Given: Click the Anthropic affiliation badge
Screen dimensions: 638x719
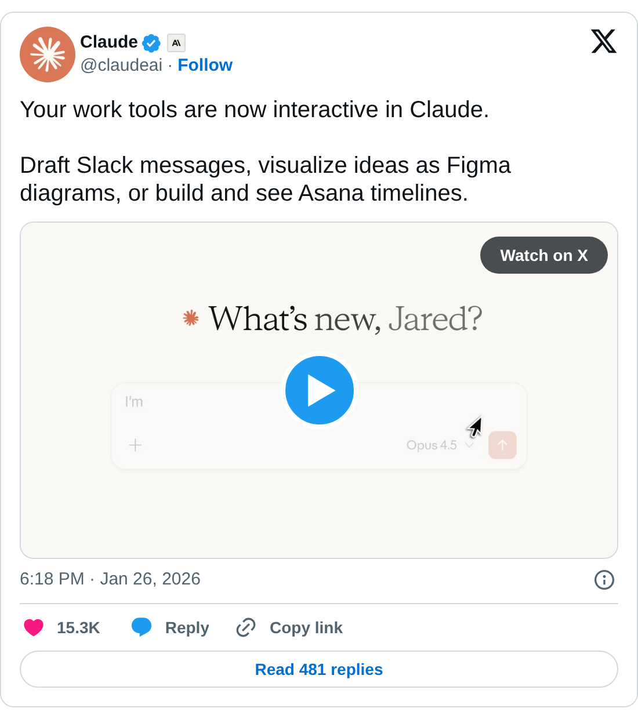Looking at the screenshot, I should point(176,43).
